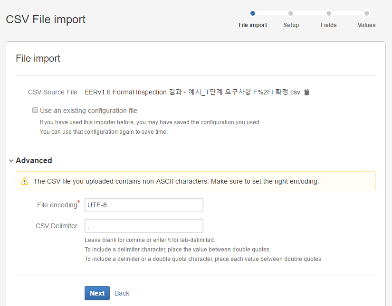This screenshot has height=306, width=392.
Task: Click inside the CSV Delimiter field
Action: point(143,225)
